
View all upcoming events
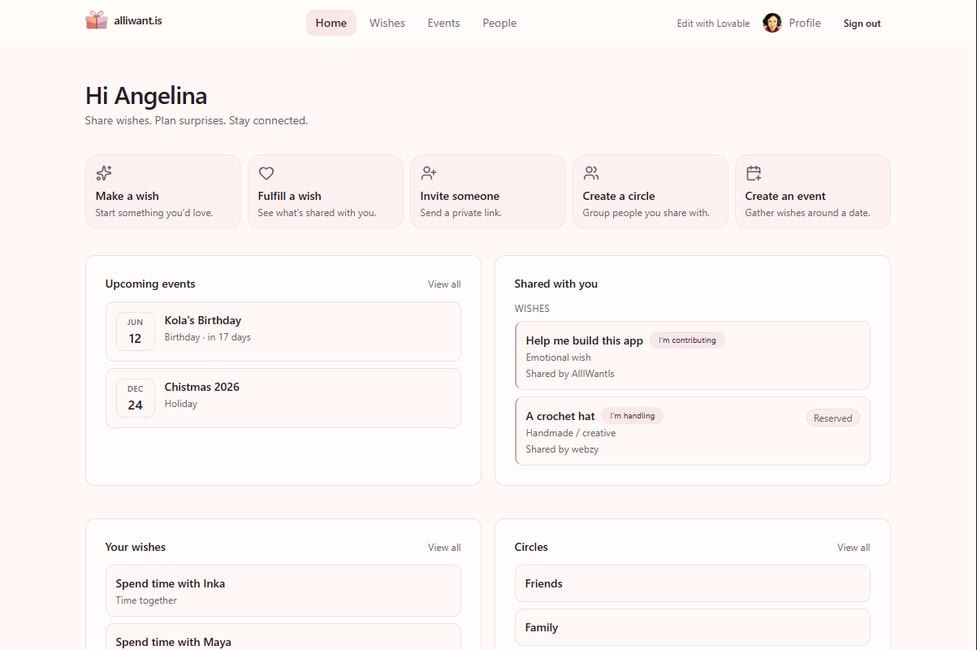[x=444, y=284]
